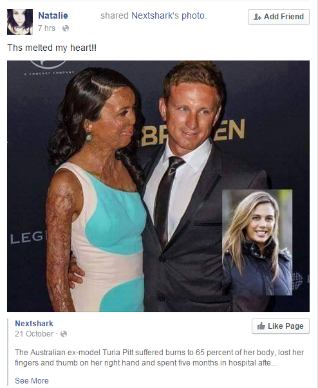The image size is (318, 388).
Task: Expand the post with See More
Action: pos(32,380)
